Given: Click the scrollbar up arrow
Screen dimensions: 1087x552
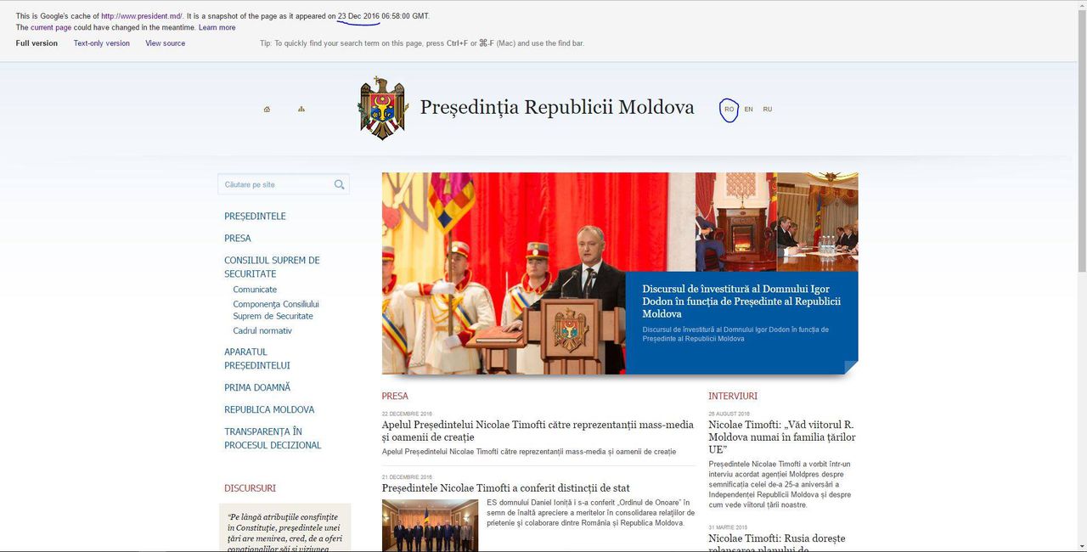Looking at the screenshot, I should click(x=1081, y=4).
